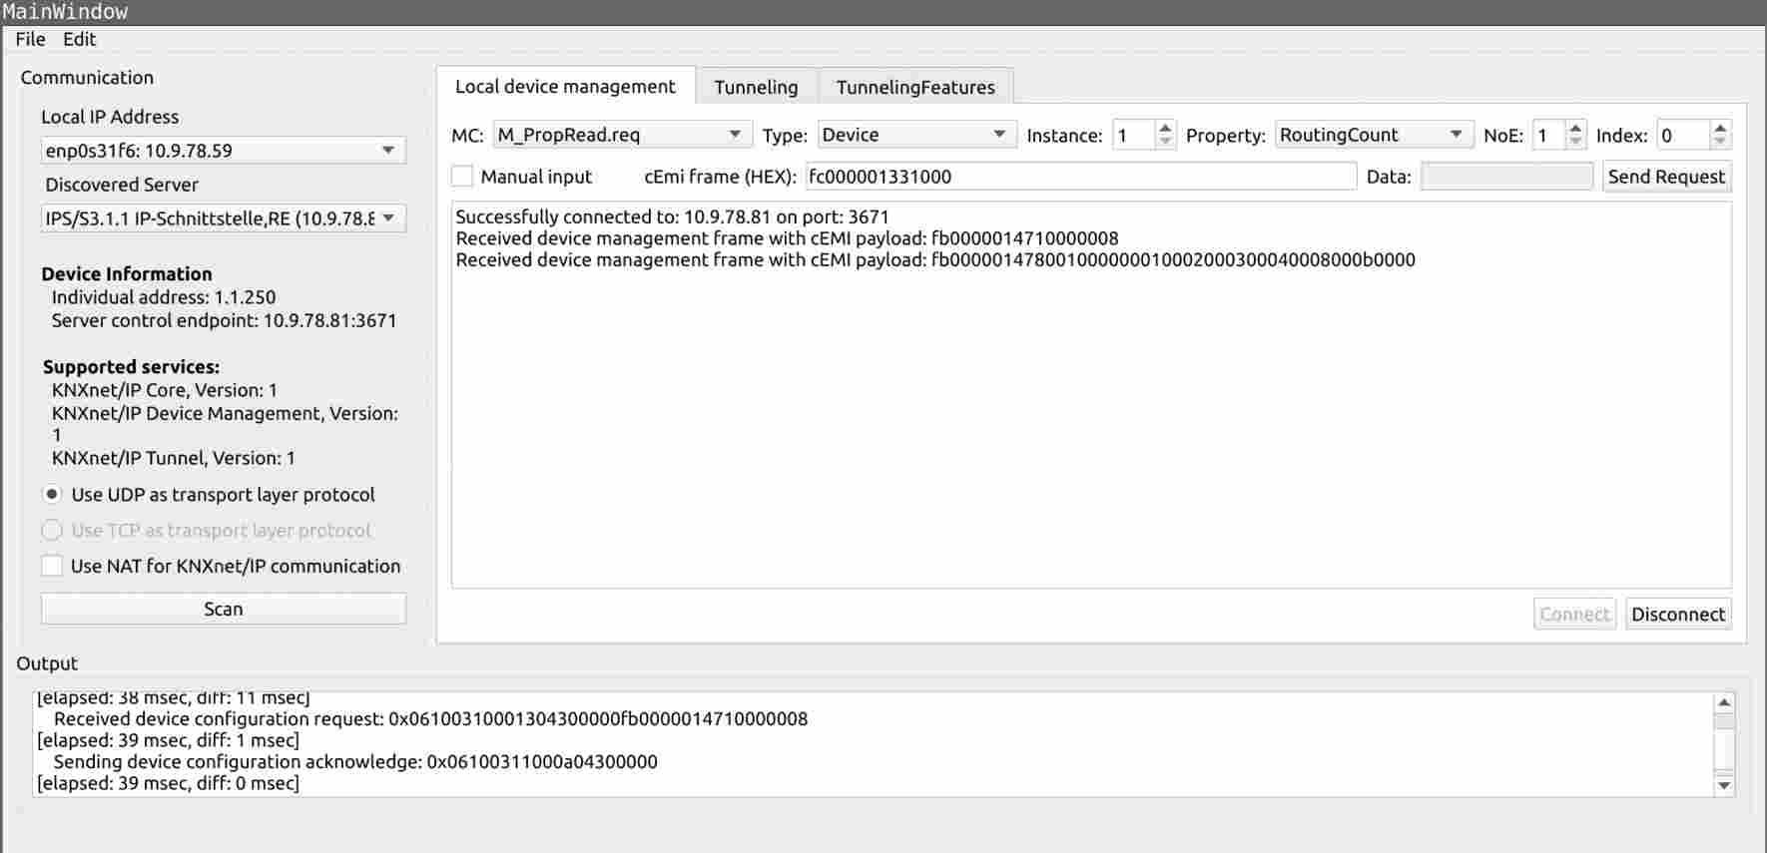Screen dimensions: 1767x853
Task: Click the log line with payload fb0000014710000008
Action: coord(787,238)
